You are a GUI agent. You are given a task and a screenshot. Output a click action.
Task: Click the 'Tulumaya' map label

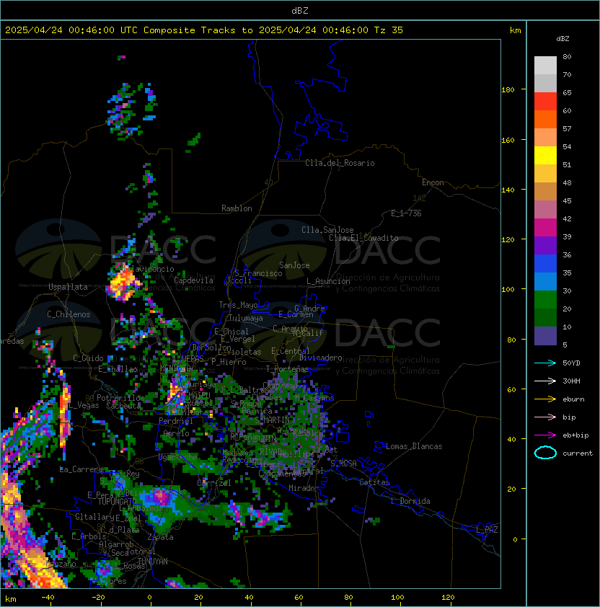246,318
